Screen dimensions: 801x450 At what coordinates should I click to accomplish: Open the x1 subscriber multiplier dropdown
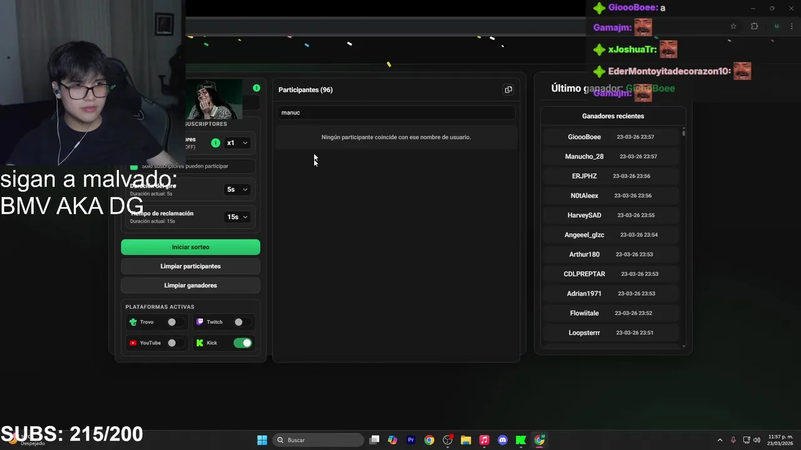pos(237,143)
